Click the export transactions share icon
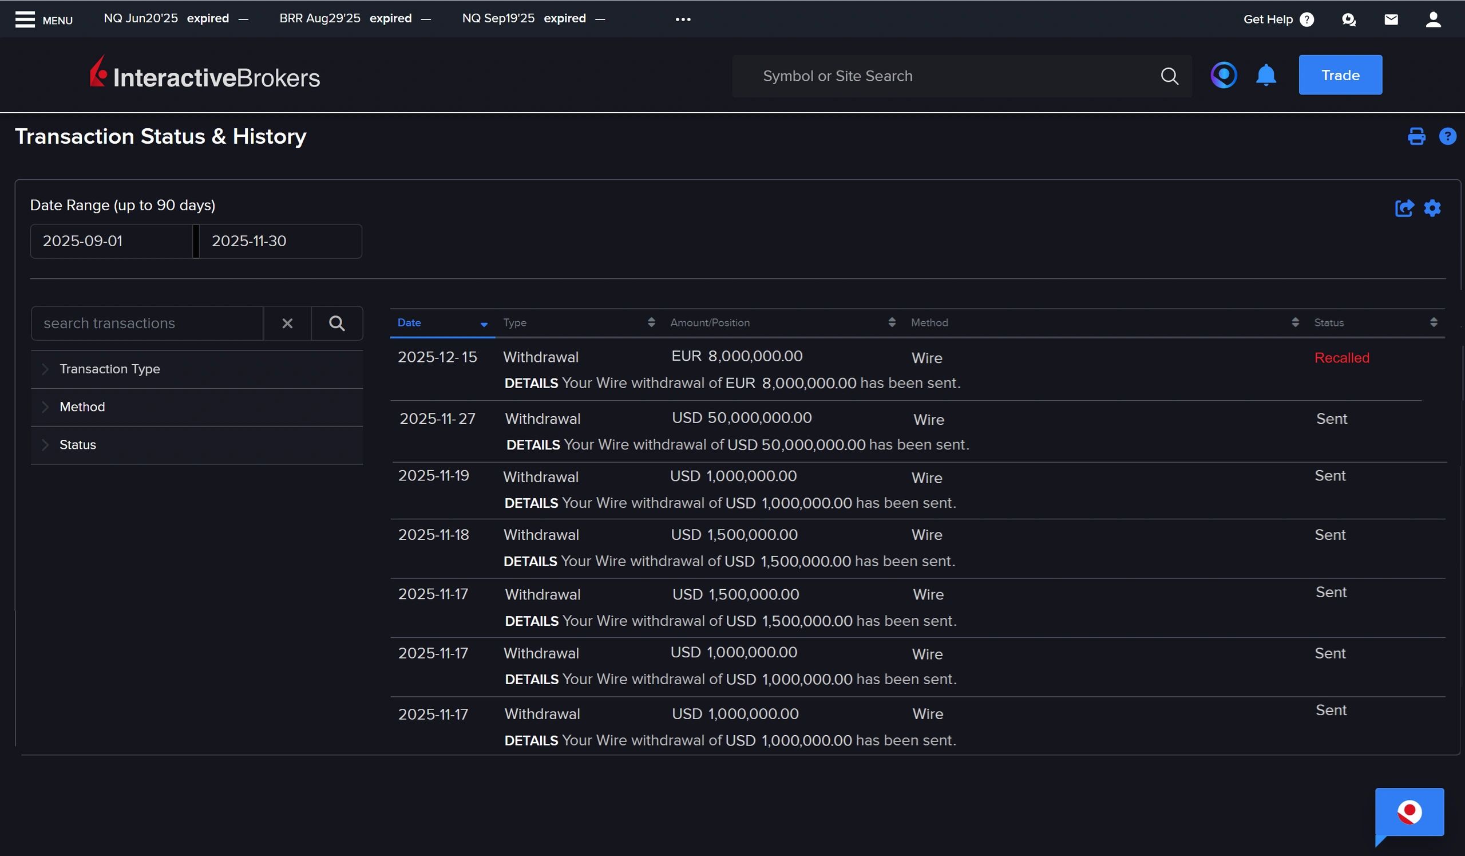The height and width of the screenshot is (856, 1465). tap(1404, 208)
